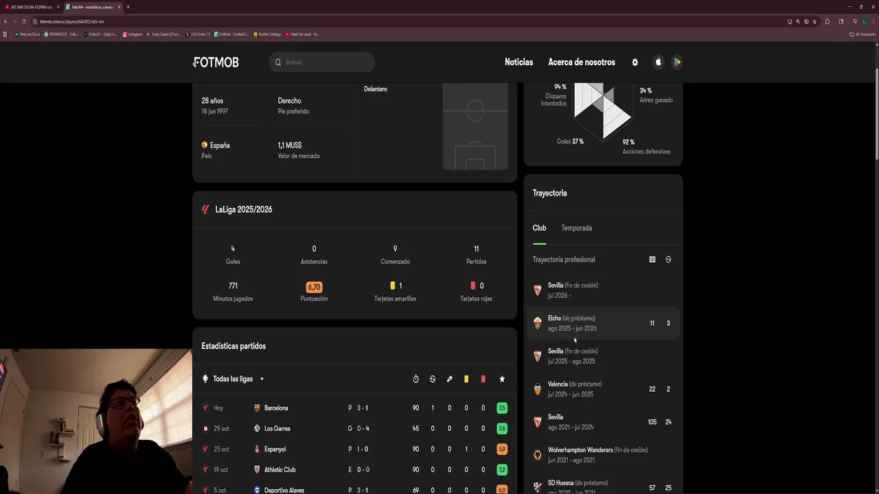Open the Valencia jul 2024 - jun 2025 row

[x=603, y=389]
